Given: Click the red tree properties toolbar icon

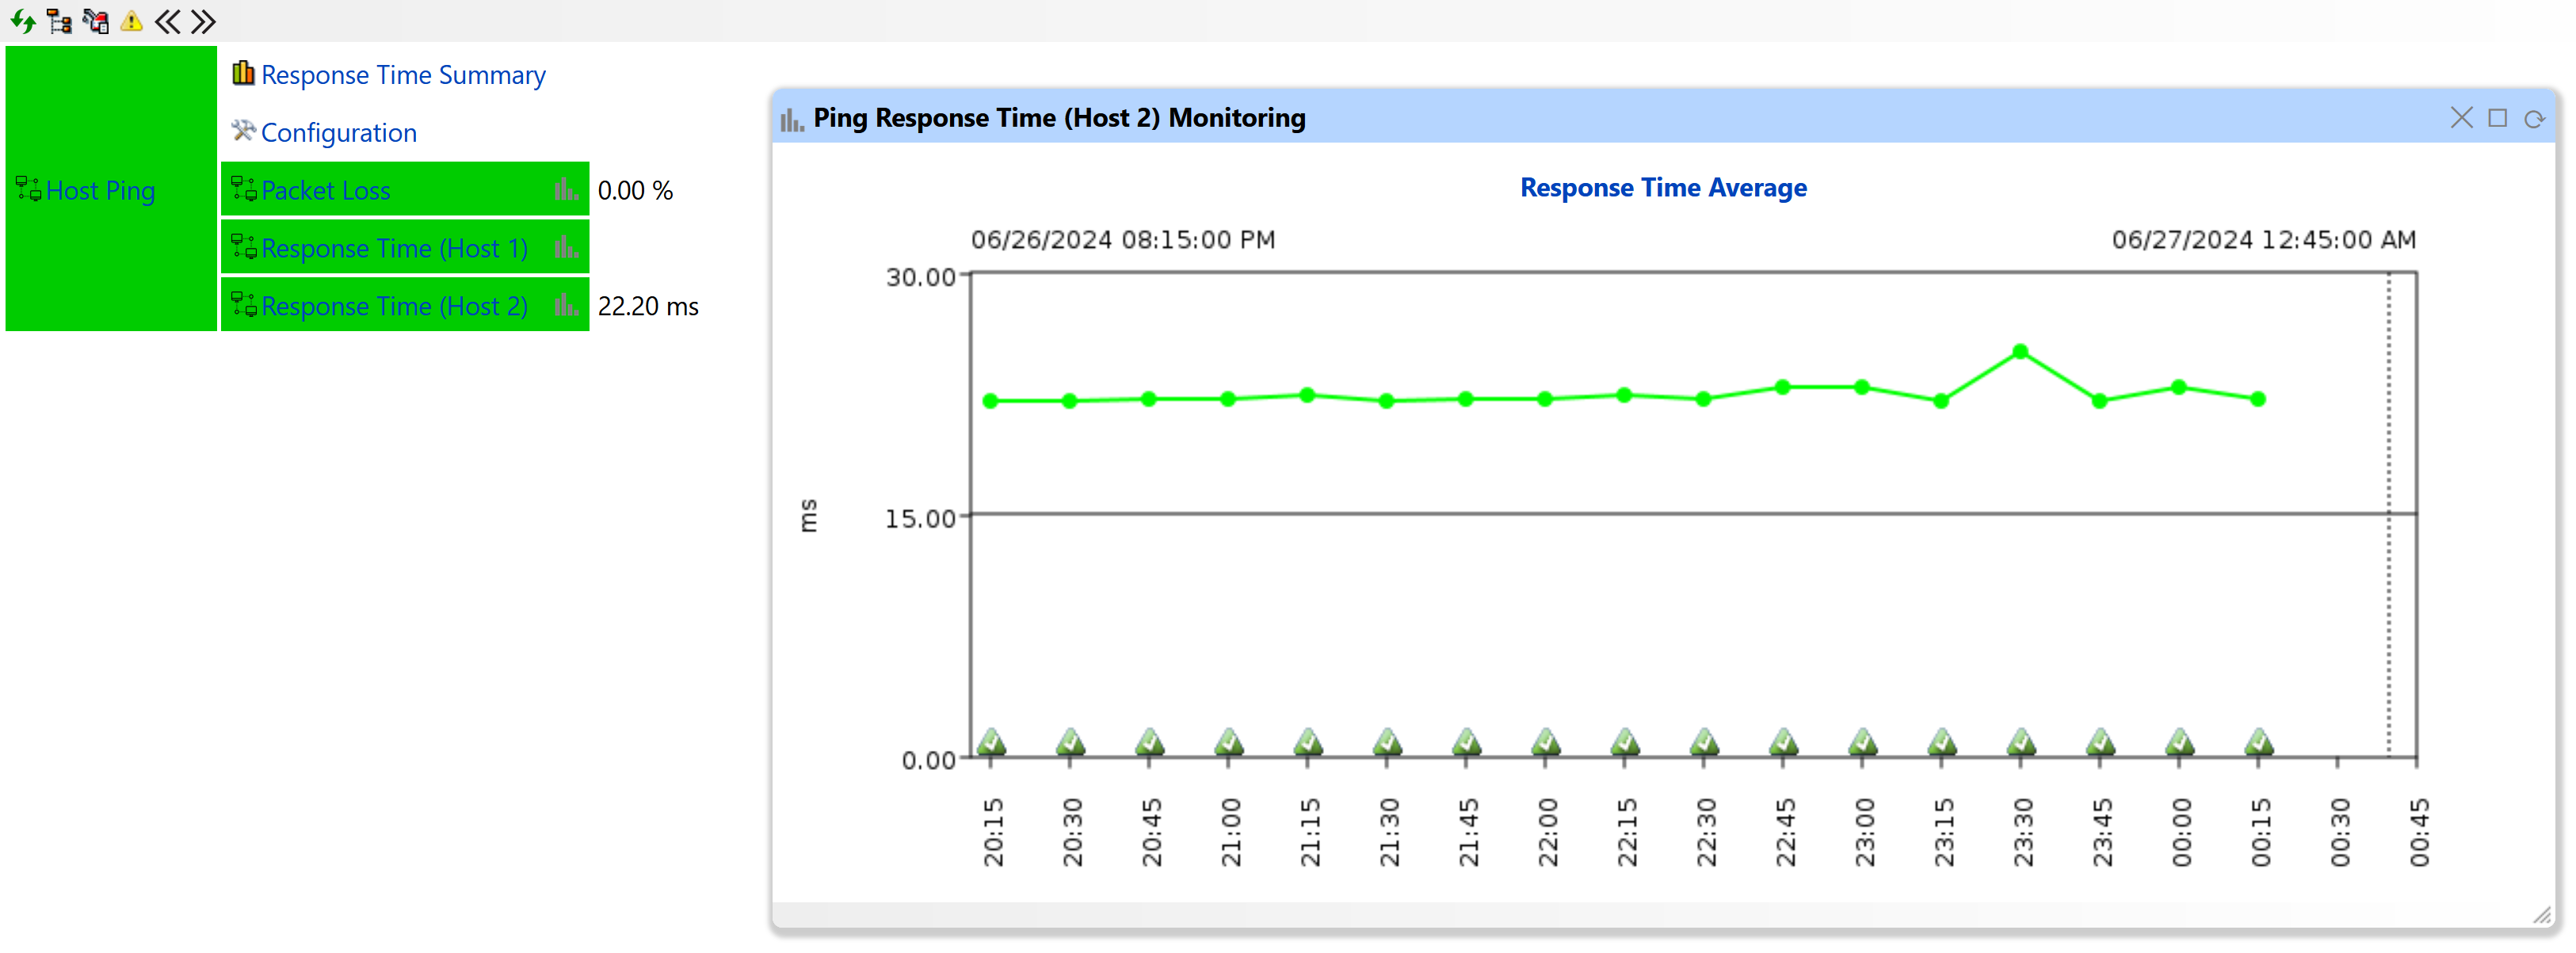Looking at the screenshot, I should point(95,21).
